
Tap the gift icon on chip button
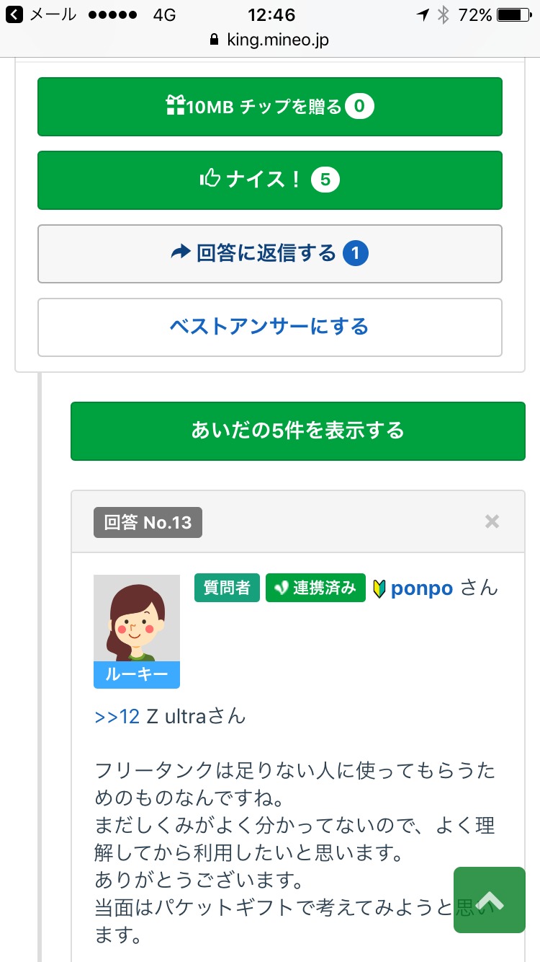click(x=175, y=107)
